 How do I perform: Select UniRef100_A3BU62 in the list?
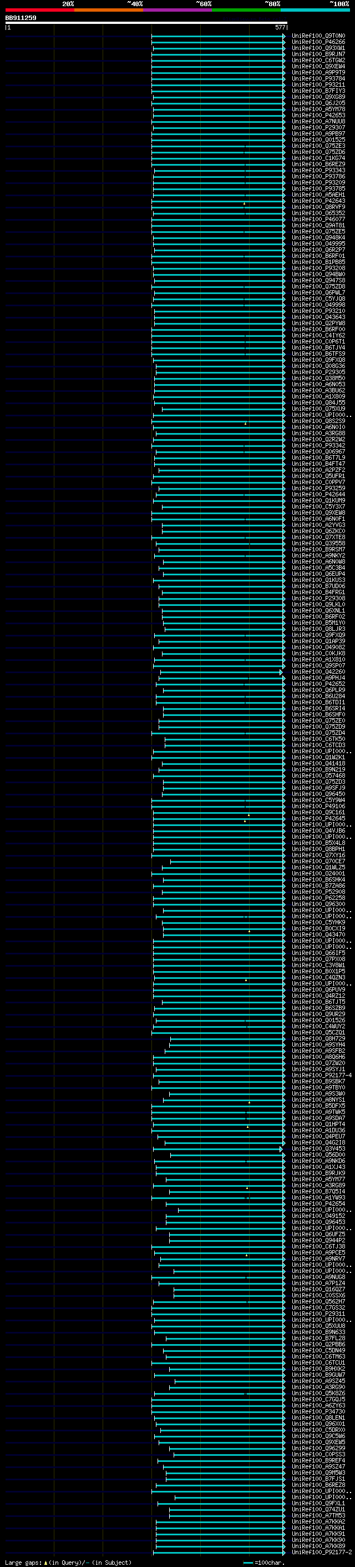pyautogui.click(x=318, y=391)
